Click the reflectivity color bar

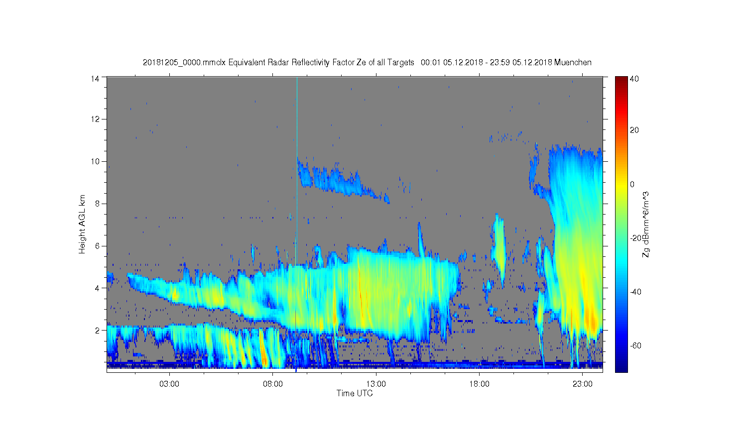pos(621,224)
